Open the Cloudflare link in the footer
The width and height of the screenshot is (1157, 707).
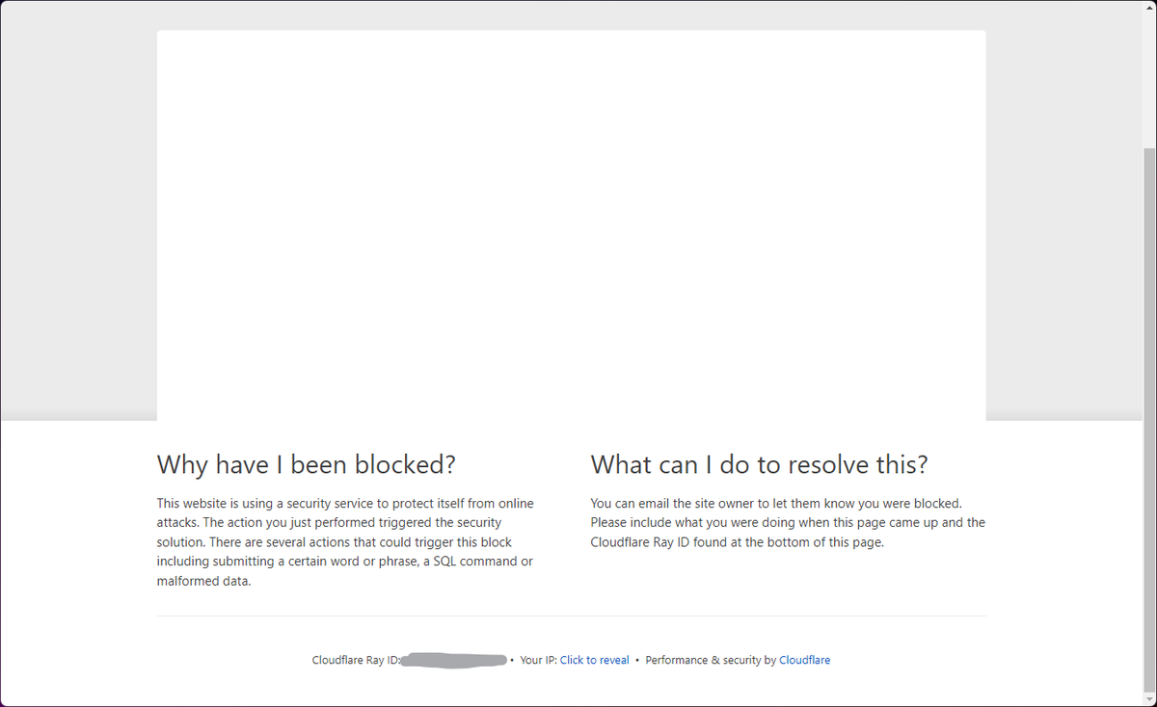(x=804, y=660)
